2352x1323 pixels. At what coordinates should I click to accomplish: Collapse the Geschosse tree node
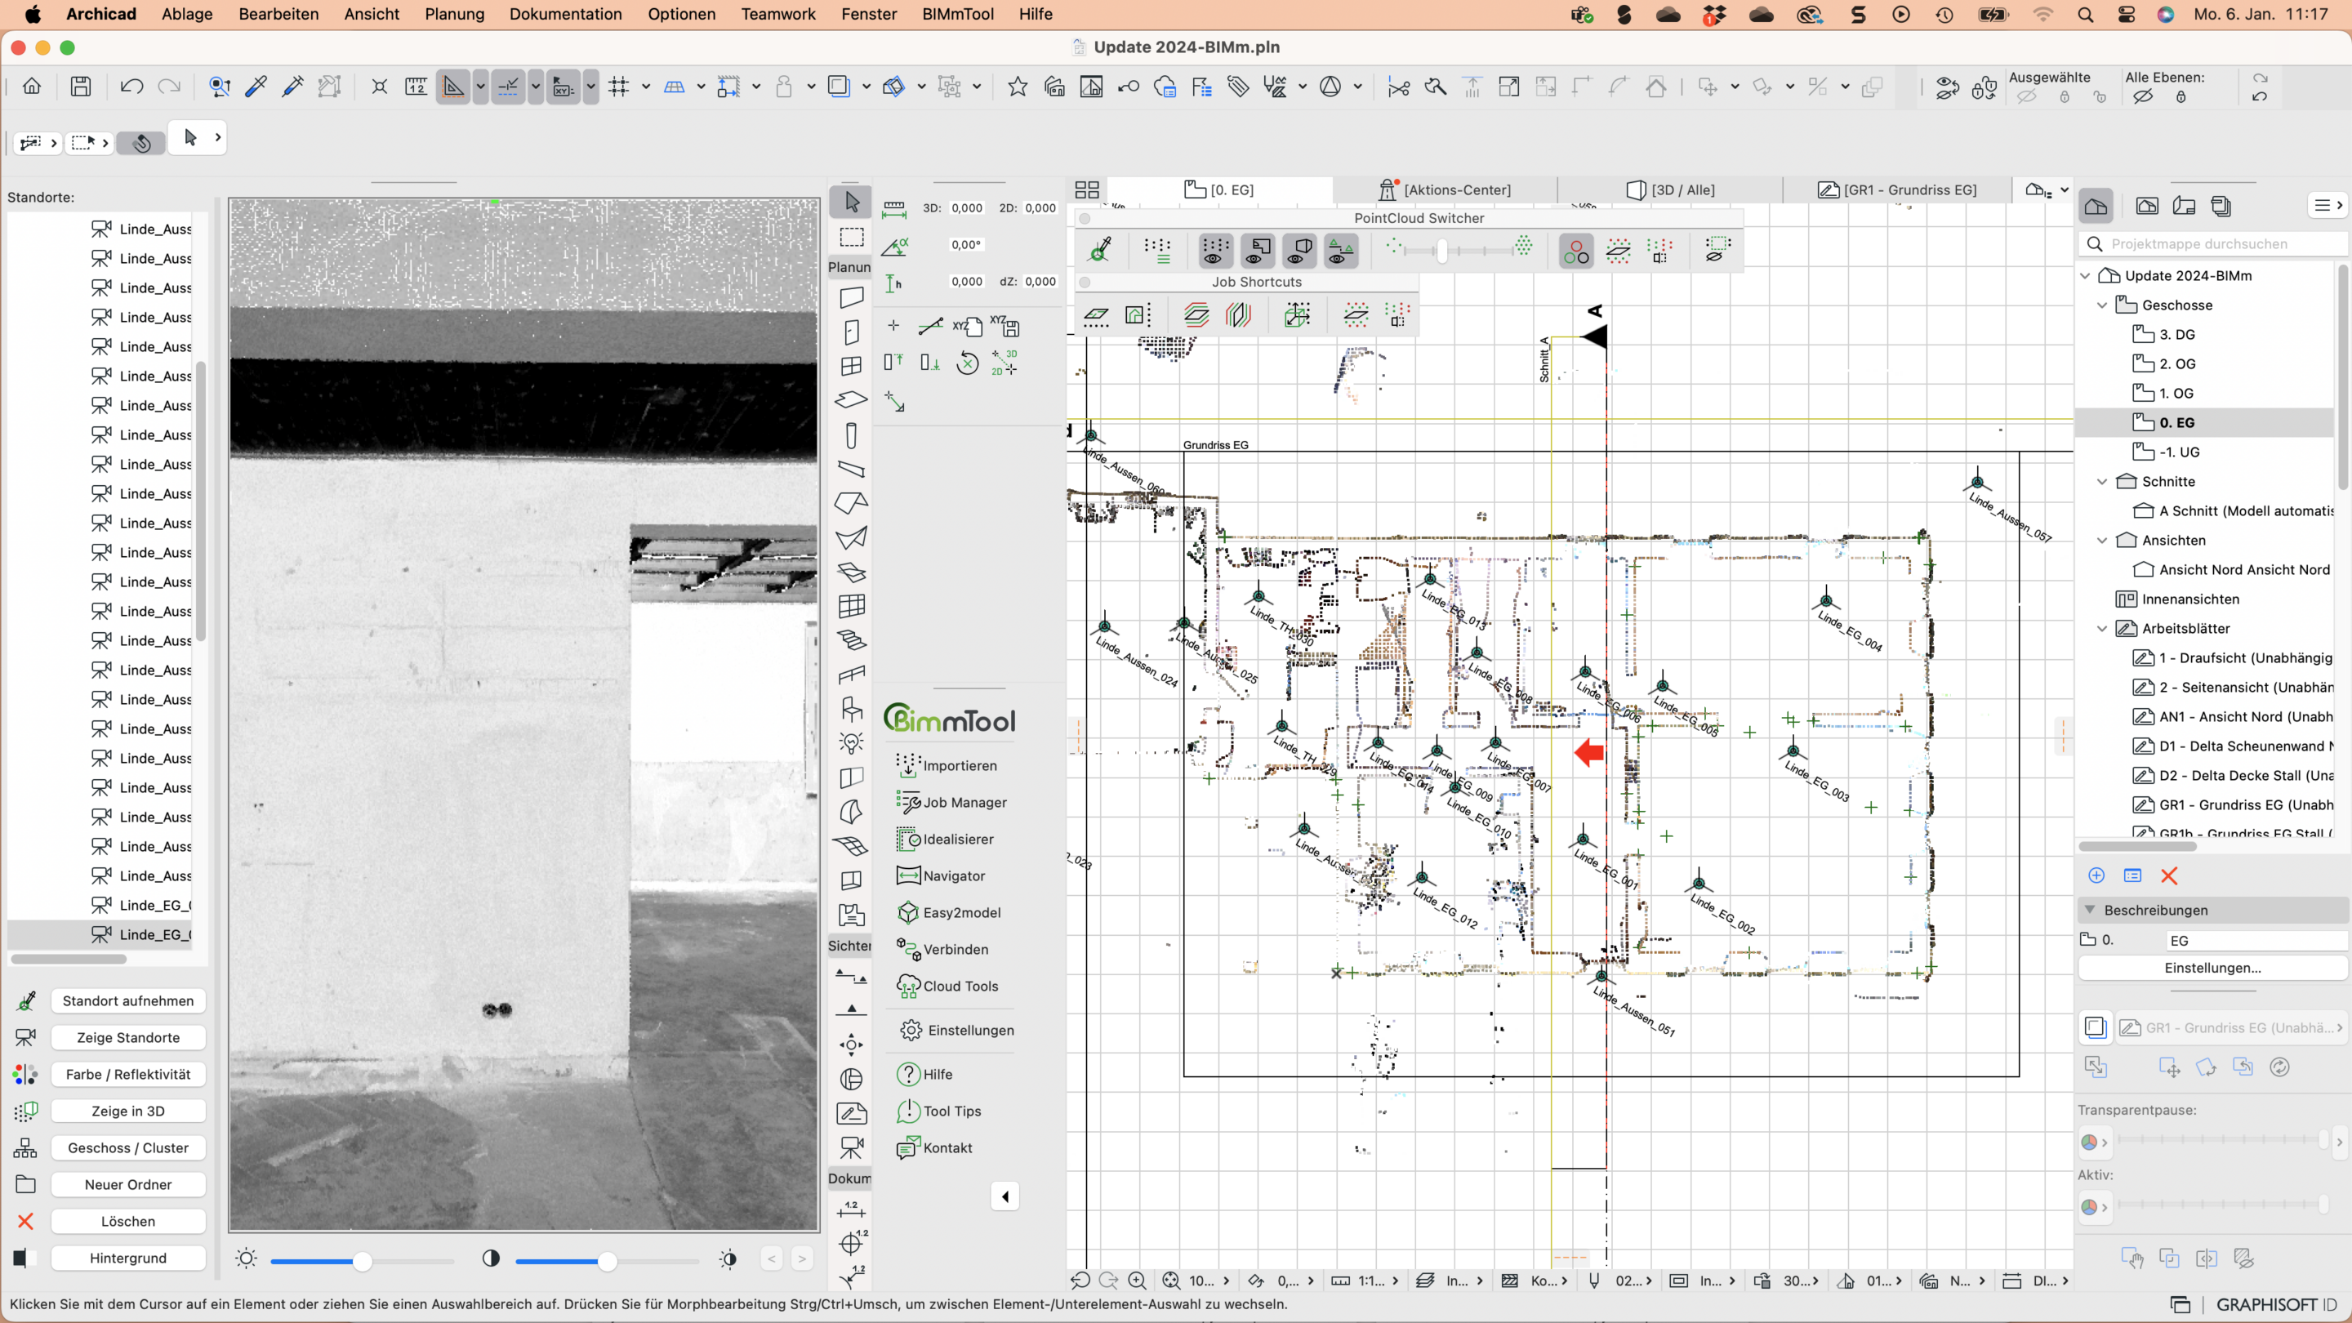[2102, 305]
